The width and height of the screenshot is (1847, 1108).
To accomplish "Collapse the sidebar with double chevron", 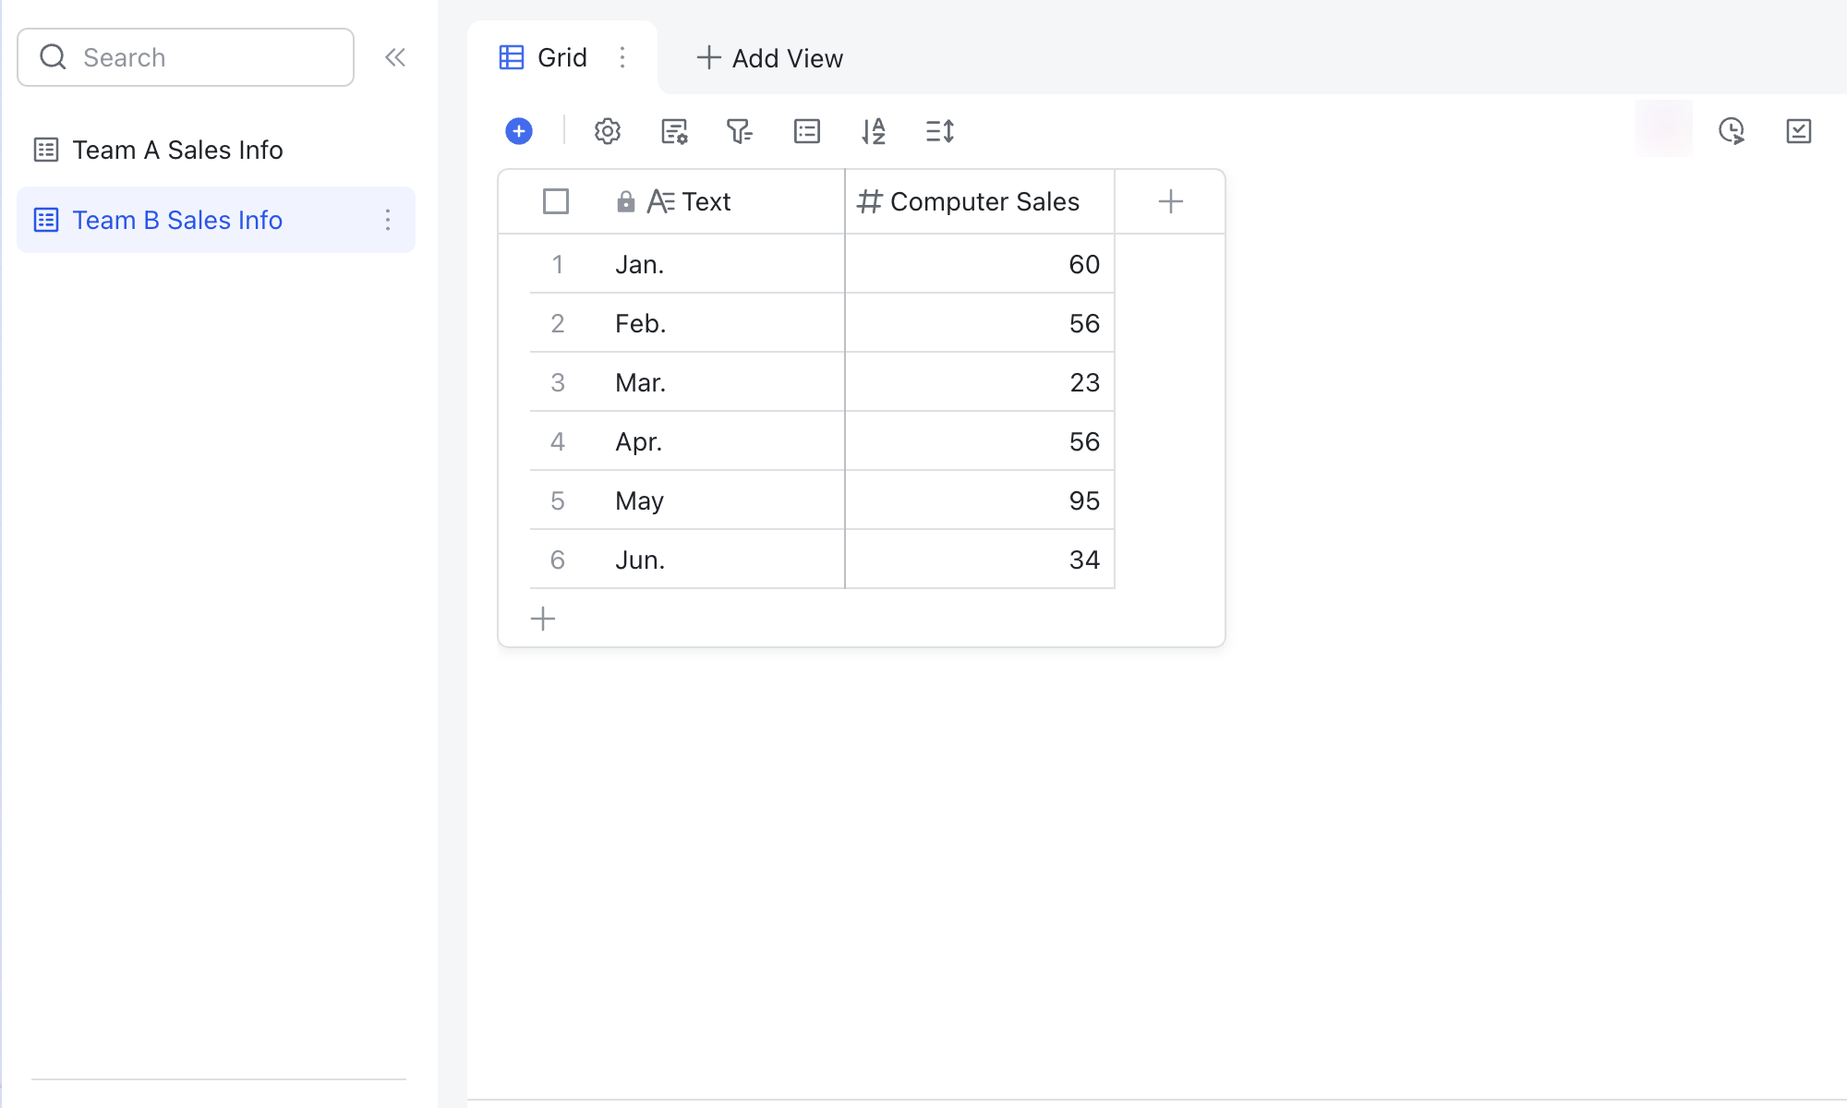I will click(395, 57).
